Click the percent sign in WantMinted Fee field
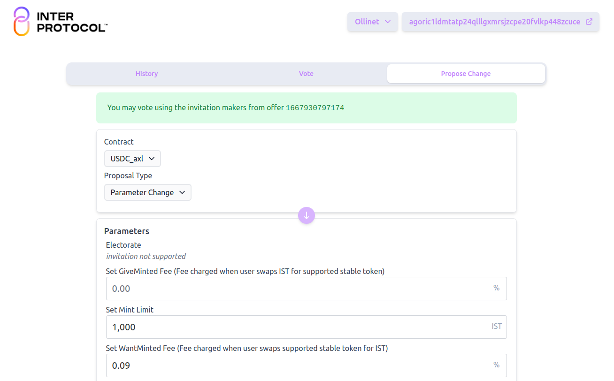Screen dimensions: 614x381 pos(496,365)
